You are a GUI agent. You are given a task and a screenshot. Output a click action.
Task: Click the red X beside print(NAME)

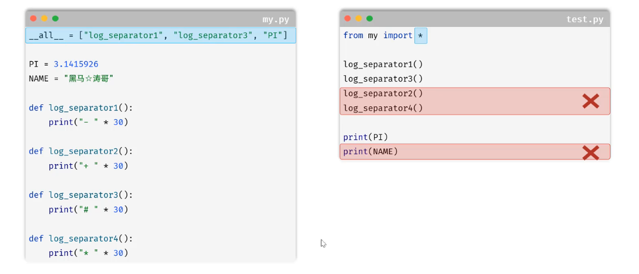tap(590, 152)
